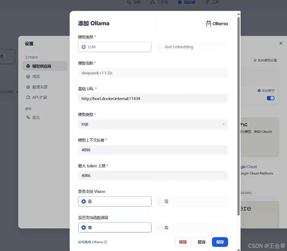The image size is (287, 251).
Task: Select 否 for function calling support
Action: (191, 227)
